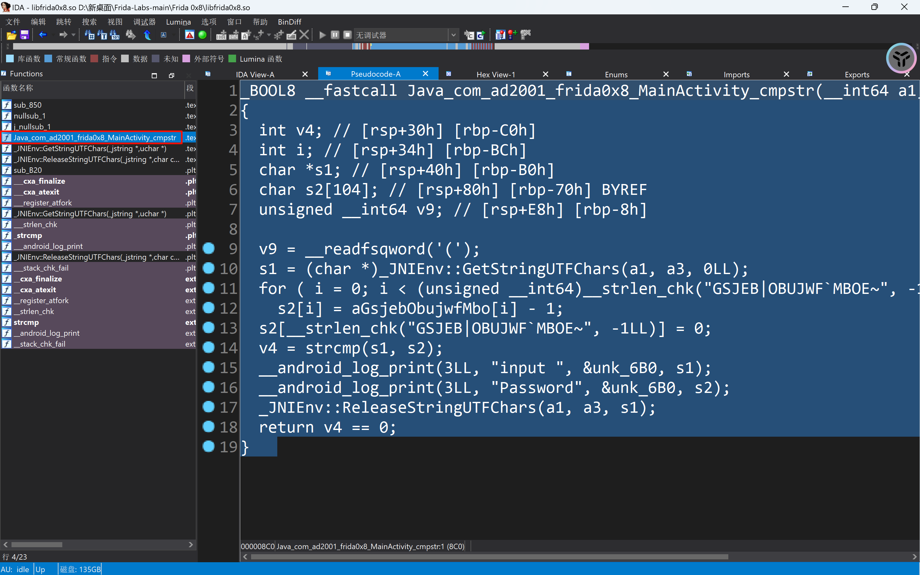Select the strcmp function in .plt

point(29,235)
